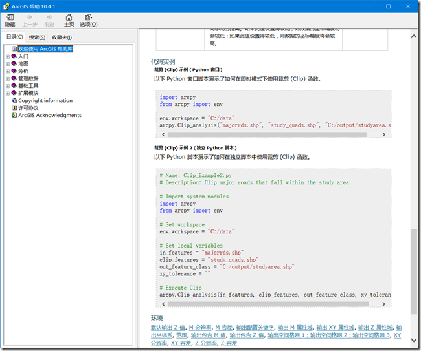421x351 pixels.
Task: Expand the 分析 tree node
Action: tap(8, 71)
